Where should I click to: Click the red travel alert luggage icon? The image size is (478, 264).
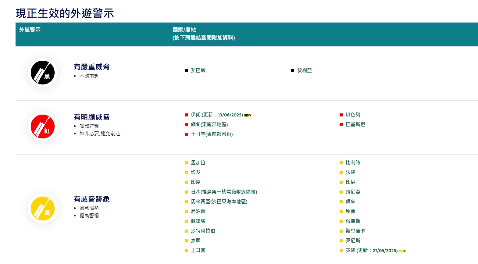tap(43, 127)
